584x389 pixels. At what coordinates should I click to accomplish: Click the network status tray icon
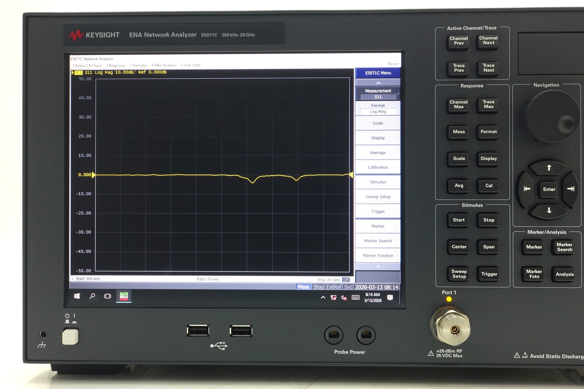tap(333, 298)
